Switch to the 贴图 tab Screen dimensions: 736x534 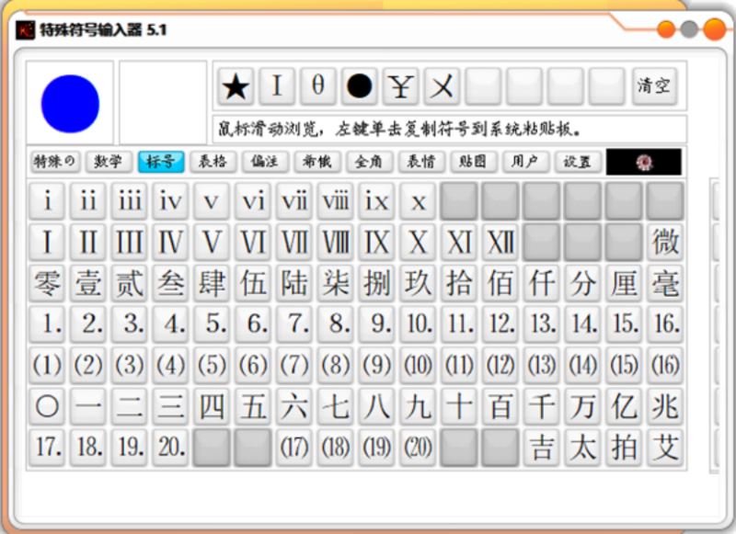[x=473, y=162]
